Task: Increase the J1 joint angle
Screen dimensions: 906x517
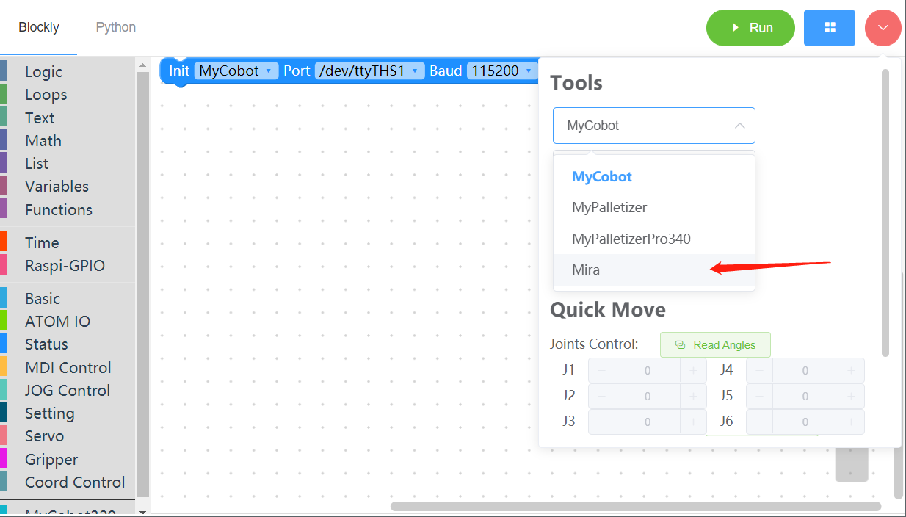Action: click(693, 371)
